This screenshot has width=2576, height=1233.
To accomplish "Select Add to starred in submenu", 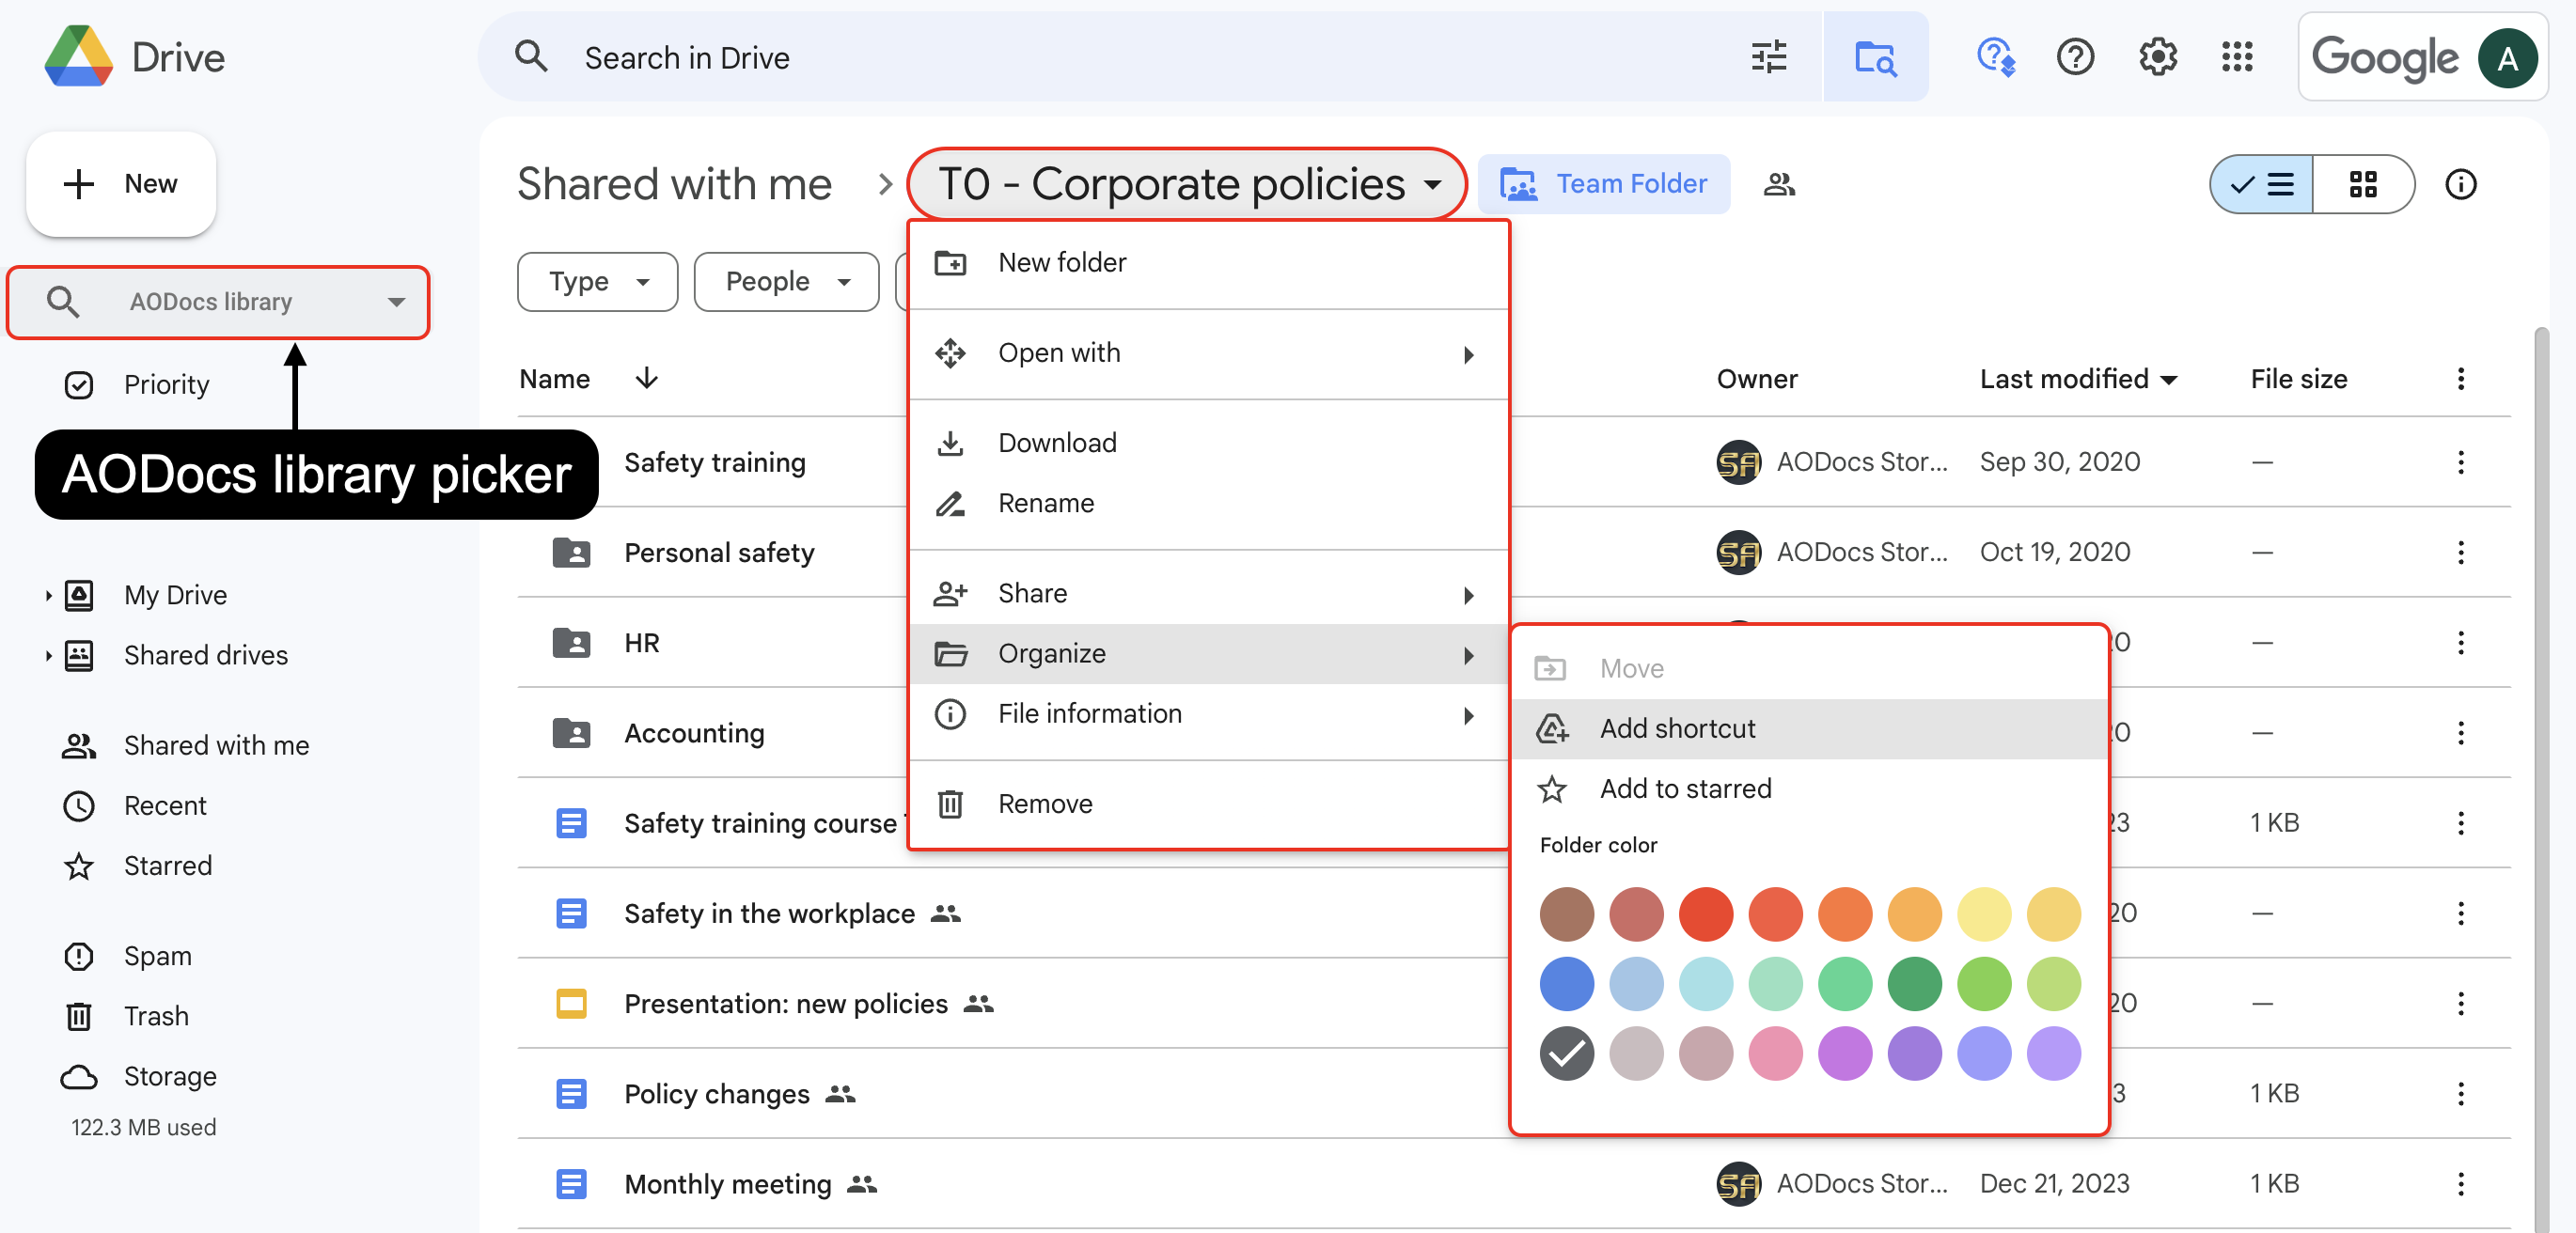I will click(1809, 789).
